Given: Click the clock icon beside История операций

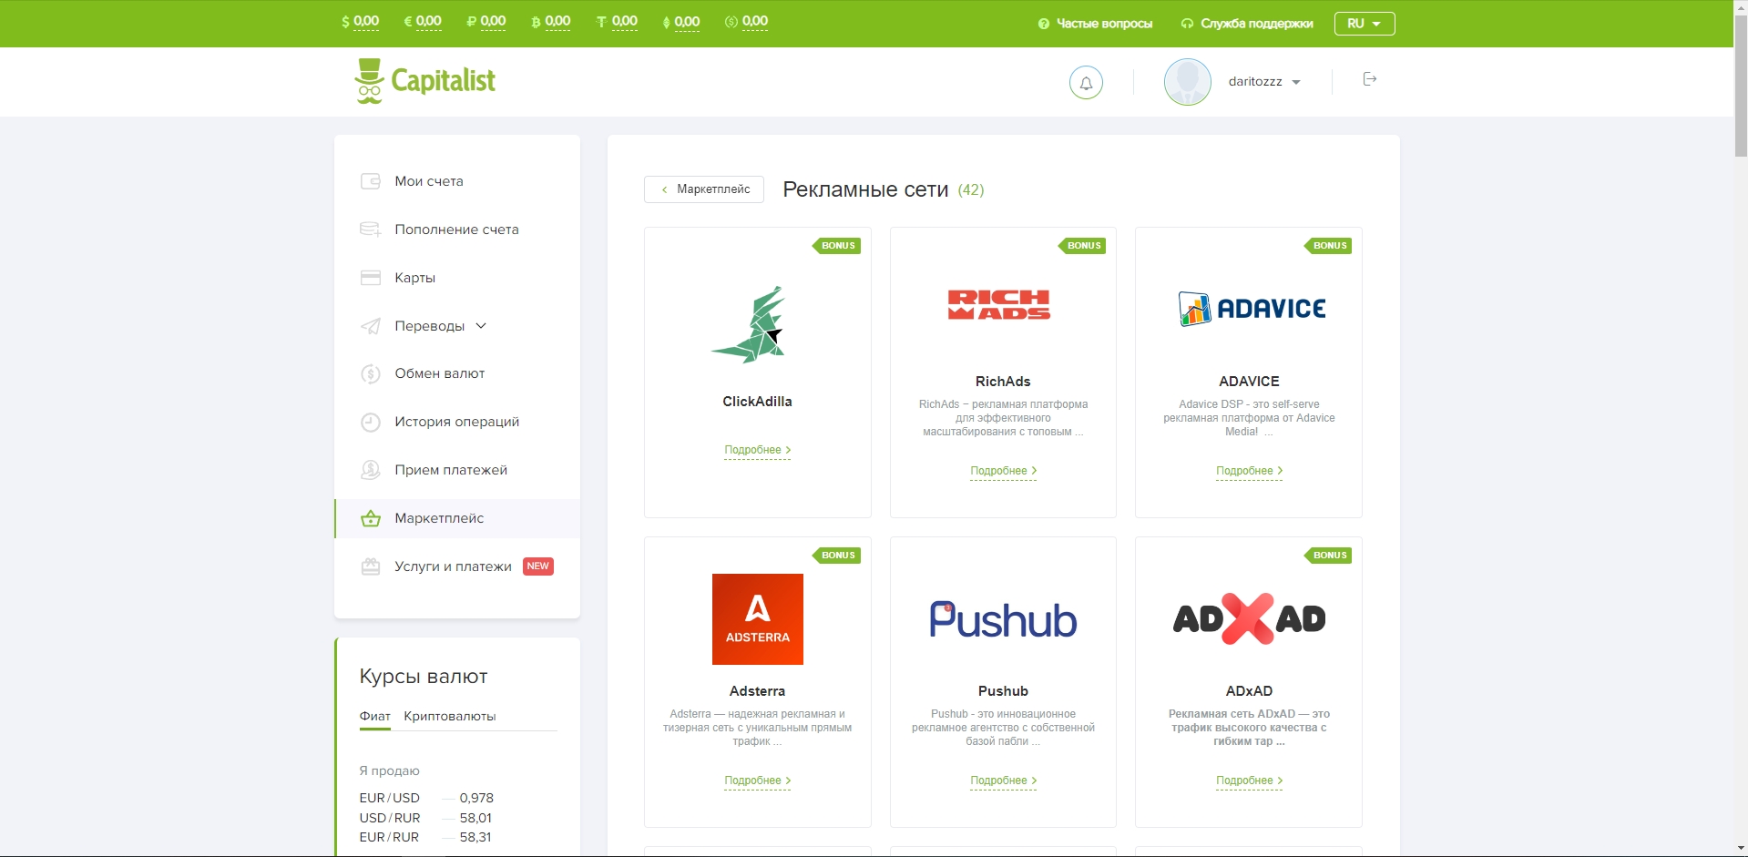Looking at the screenshot, I should (370, 422).
